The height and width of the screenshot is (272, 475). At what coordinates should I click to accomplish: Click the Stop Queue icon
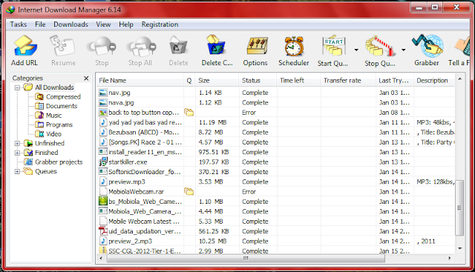[380, 46]
